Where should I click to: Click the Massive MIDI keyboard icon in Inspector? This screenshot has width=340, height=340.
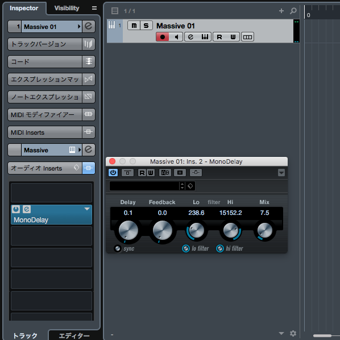click(x=72, y=150)
